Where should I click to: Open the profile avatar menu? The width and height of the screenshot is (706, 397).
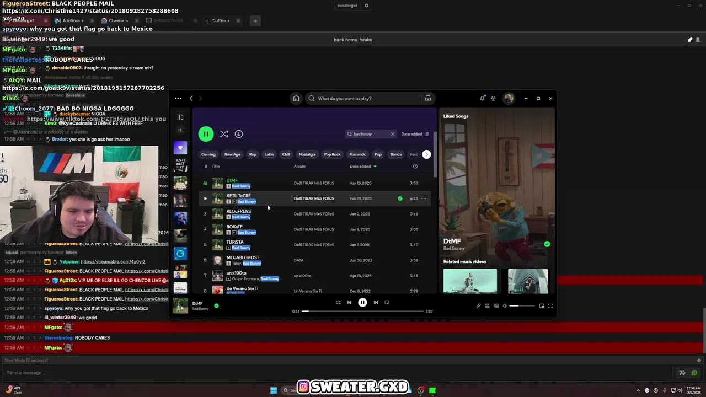click(509, 99)
